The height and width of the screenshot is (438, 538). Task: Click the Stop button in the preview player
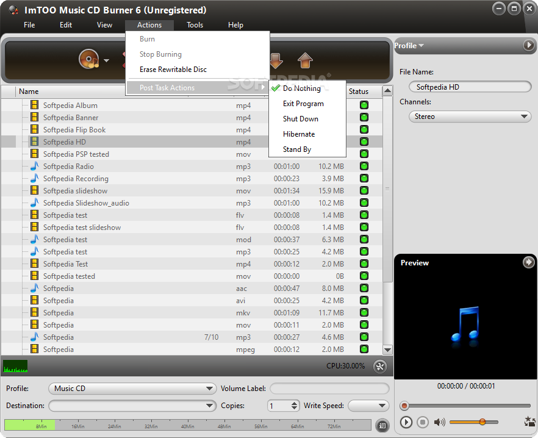coord(423,422)
